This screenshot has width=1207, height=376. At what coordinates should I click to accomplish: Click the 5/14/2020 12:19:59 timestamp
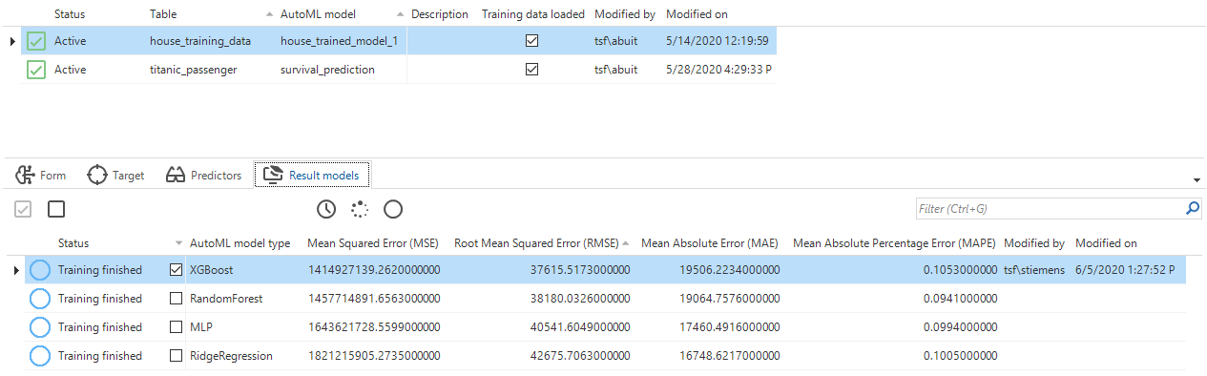click(718, 41)
